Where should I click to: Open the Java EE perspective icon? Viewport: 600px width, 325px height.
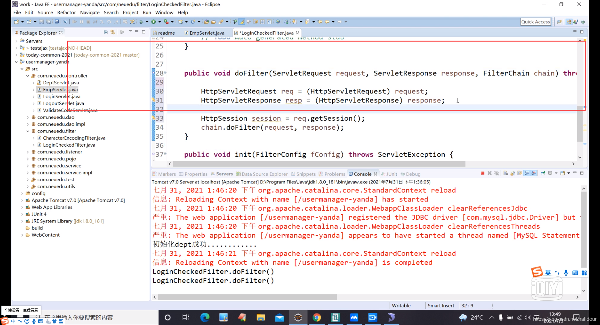click(x=569, y=22)
